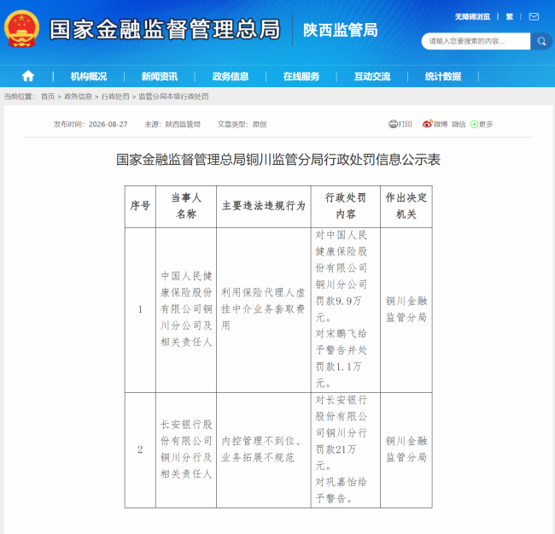Click the national emblem logo
This screenshot has width=555, height=534.
tap(21, 29)
